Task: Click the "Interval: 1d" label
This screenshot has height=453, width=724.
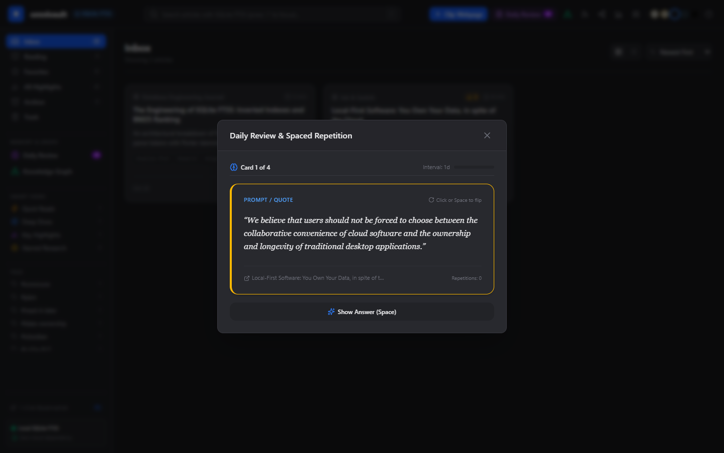Action: click(436, 167)
